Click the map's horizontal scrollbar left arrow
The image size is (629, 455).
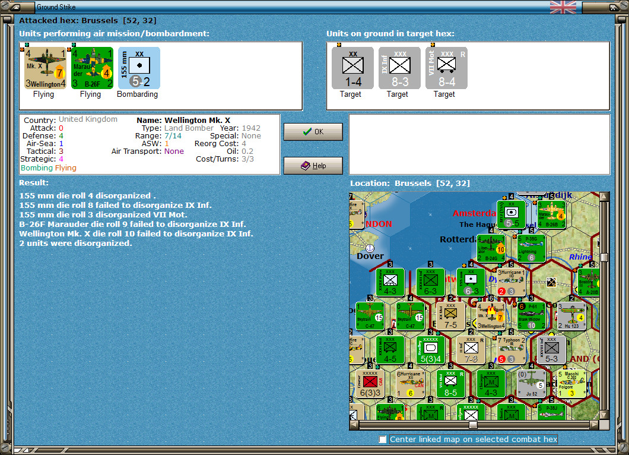click(354, 425)
